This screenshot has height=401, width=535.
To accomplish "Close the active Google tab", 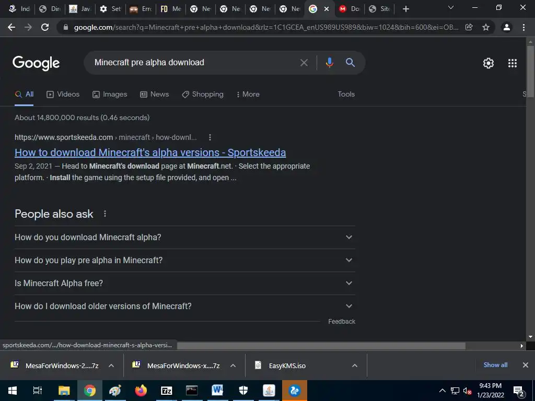I will click(x=327, y=9).
